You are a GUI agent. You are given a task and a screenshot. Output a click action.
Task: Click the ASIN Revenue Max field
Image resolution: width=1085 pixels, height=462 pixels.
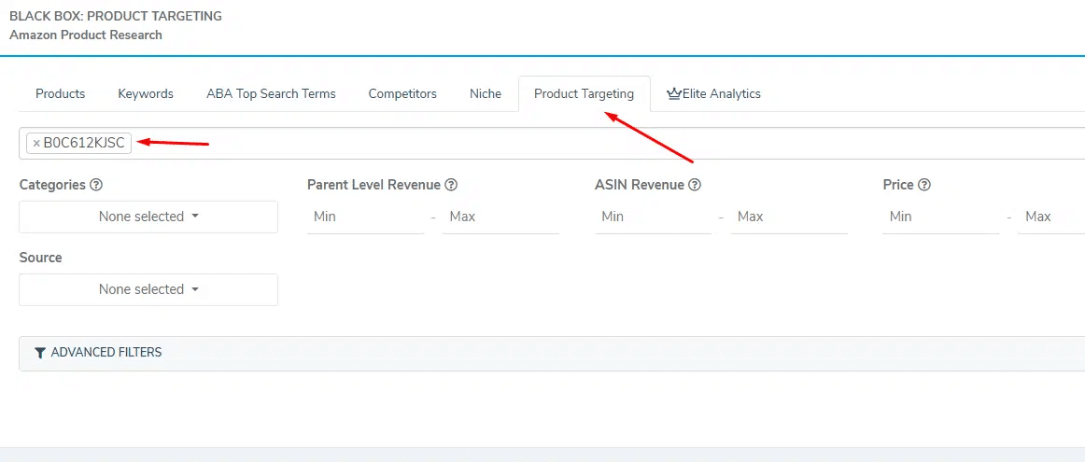click(788, 217)
